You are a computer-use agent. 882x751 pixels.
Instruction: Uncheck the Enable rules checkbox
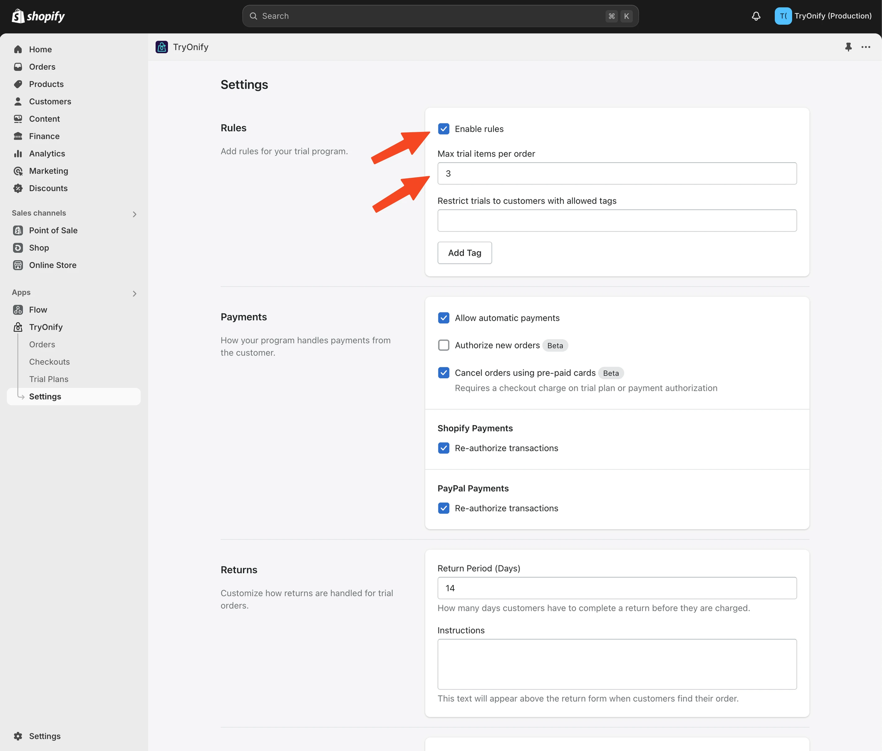click(x=444, y=129)
